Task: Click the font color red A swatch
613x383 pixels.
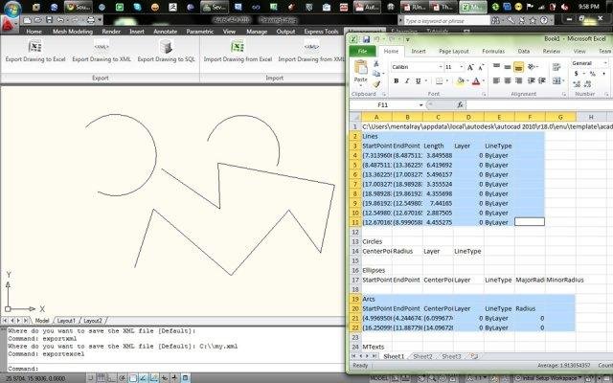Action: (476, 81)
